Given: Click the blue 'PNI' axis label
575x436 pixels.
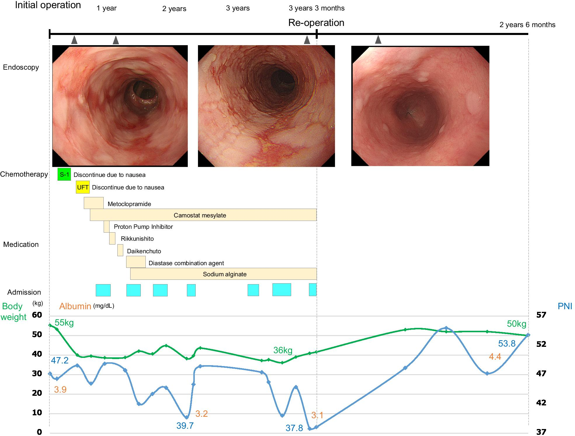Looking at the screenshot, I should click(565, 306).
